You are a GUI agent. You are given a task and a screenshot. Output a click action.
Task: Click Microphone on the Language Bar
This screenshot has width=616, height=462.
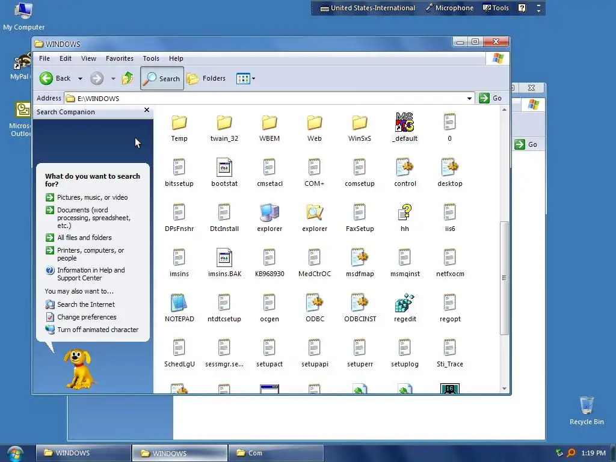coord(449,8)
